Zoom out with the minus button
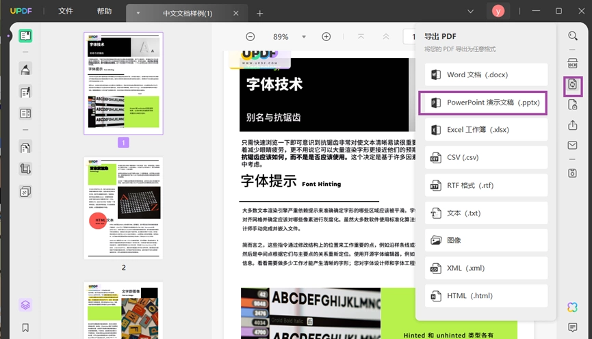 click(x=250, y=37)
